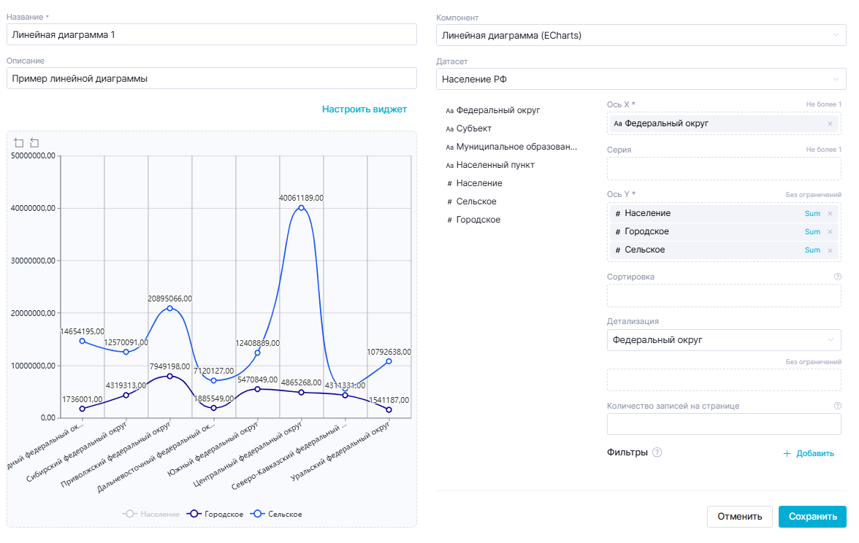Remove Городское field from Ось Y

pyautogui.click(x=830, y=232)
